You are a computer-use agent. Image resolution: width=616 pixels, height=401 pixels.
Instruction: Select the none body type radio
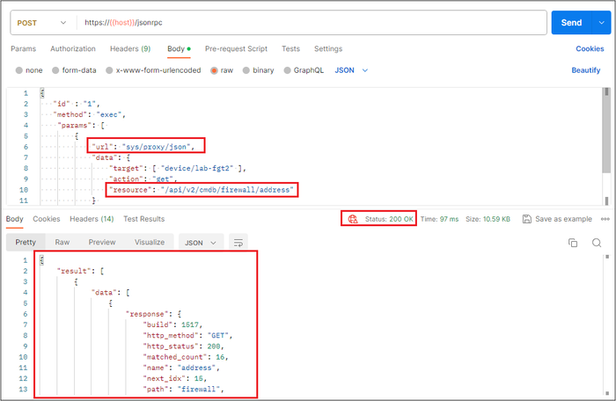click(18, 70)
